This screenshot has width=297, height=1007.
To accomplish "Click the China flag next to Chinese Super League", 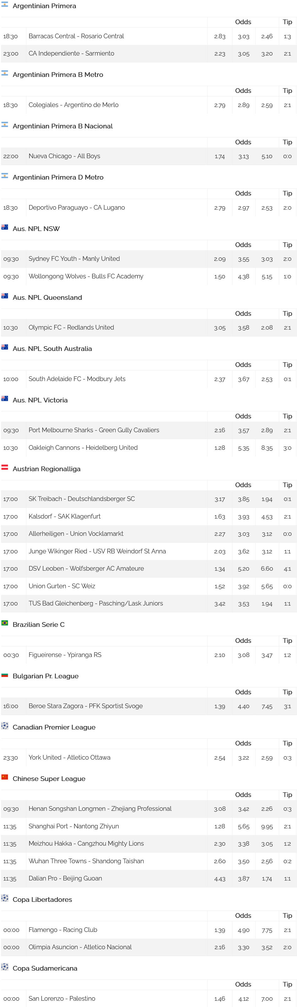I will click(x=5, y=777).
